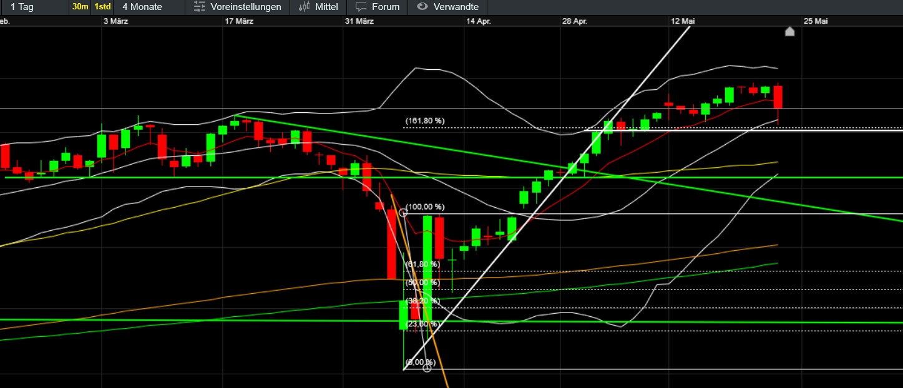This screenshot has width=903, height=388.
Task: Select the (161,80 %) Fibonacci label
Action: point(425,120)
